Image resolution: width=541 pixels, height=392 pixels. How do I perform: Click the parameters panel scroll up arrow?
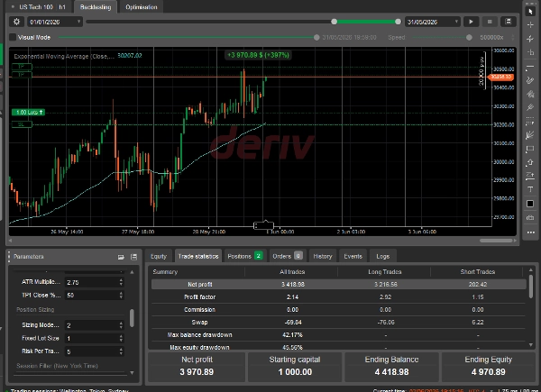(x=133, y=272)
